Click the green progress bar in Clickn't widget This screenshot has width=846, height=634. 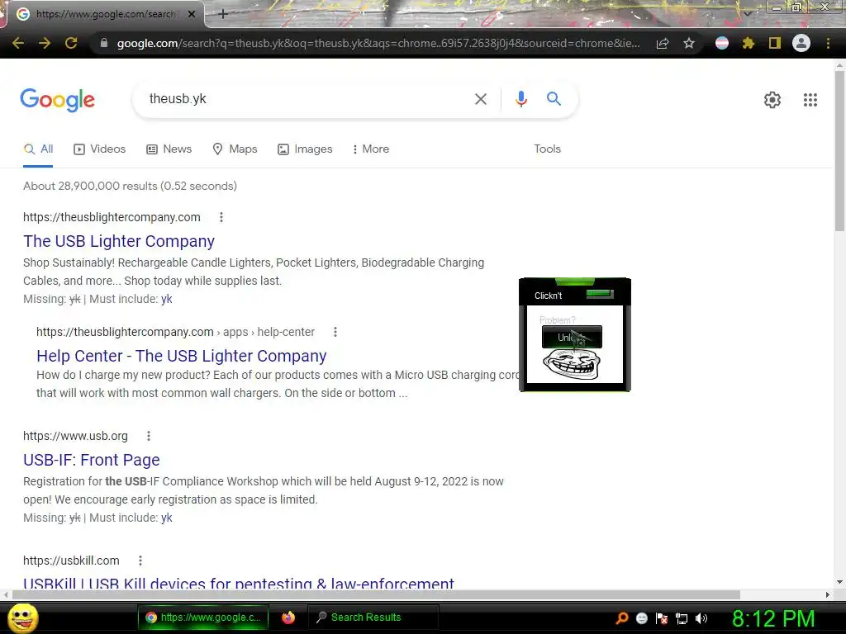(x=600, y=294)
